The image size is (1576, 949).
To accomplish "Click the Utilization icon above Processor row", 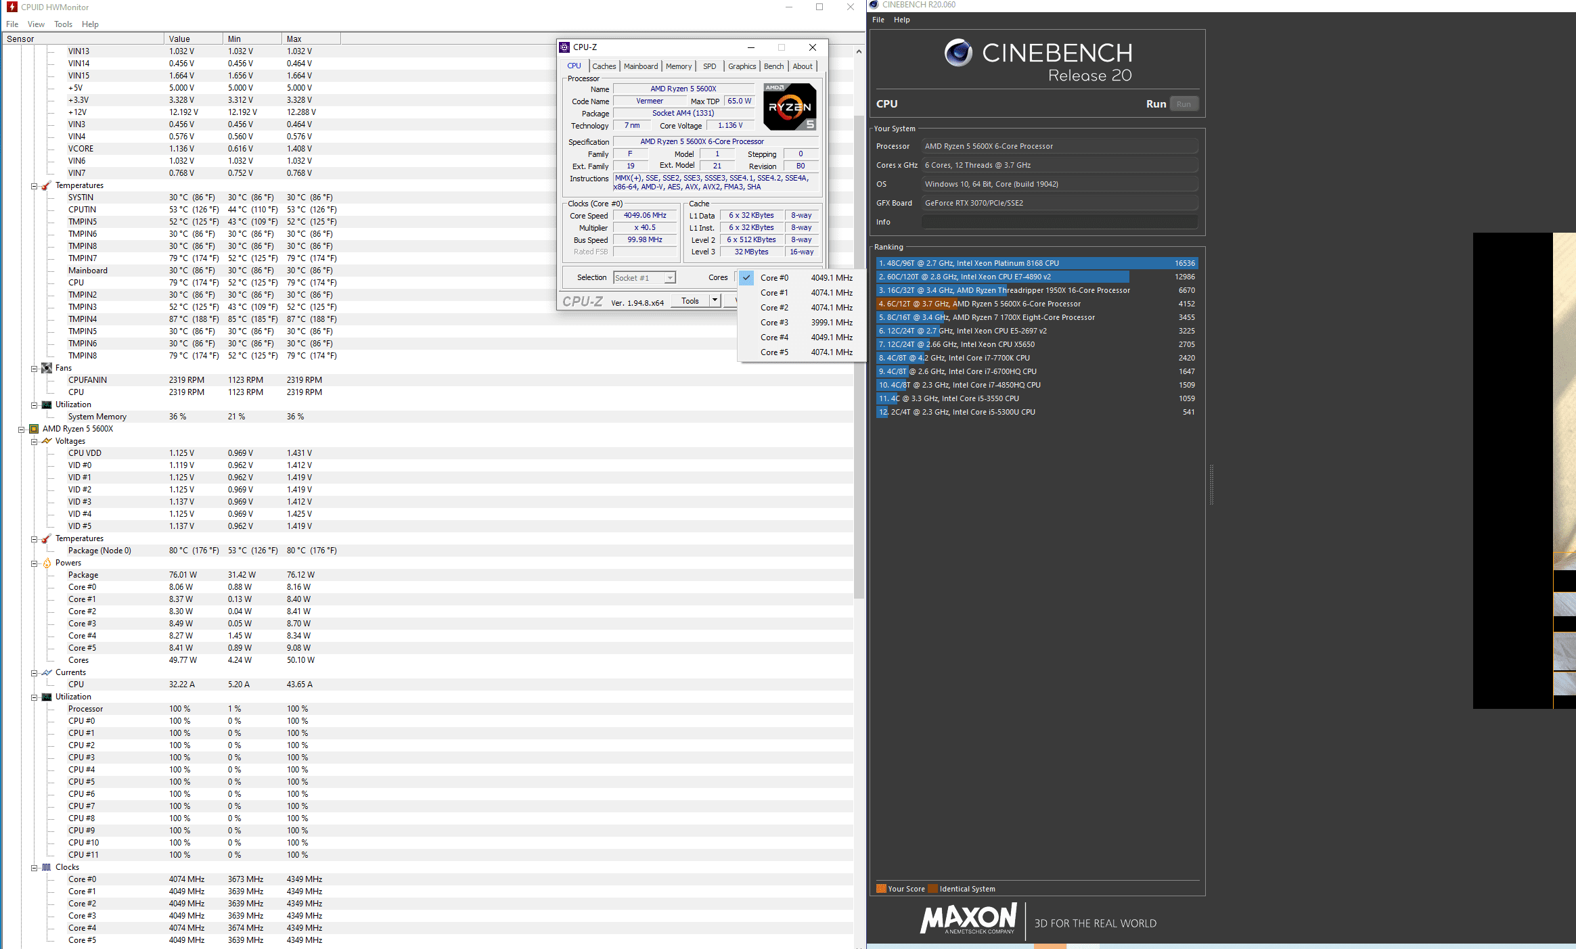I will click(x=47, y=697).
